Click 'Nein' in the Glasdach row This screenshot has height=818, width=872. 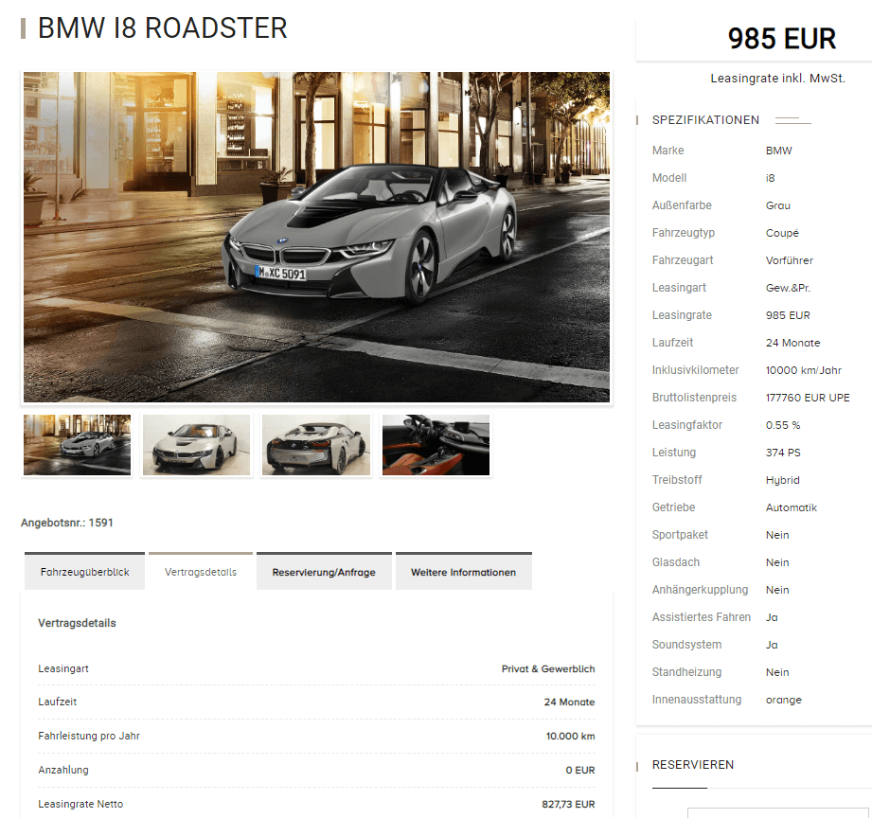click(777, 562)
